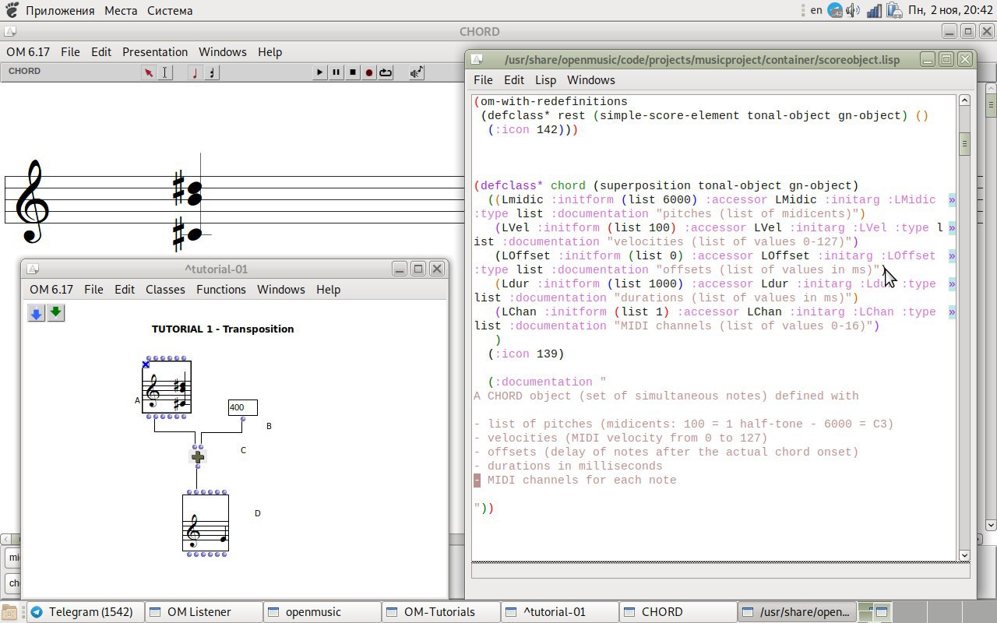
Task: Open the Presentation menu
Action: pos(155,52)
